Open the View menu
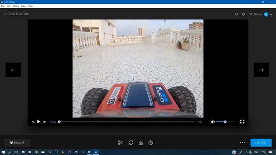The height and width of the screenshot is (155, 276). point(23,6)
